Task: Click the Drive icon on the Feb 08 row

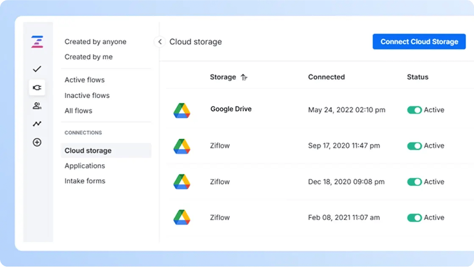Action: (182, 217)
